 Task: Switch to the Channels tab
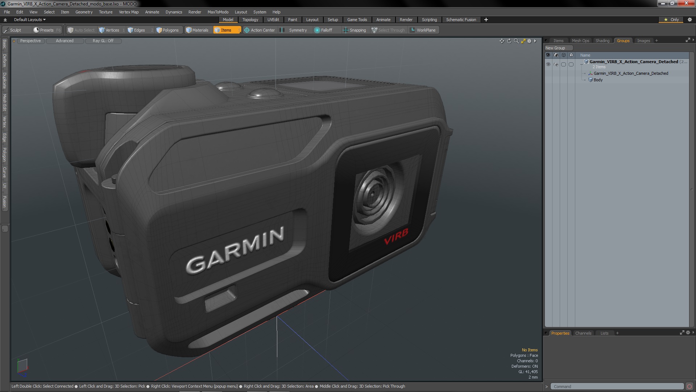click(x=583, y=333)
